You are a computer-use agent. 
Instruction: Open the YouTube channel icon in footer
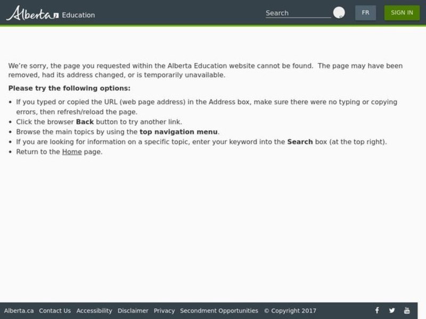(x=407, y=310)
